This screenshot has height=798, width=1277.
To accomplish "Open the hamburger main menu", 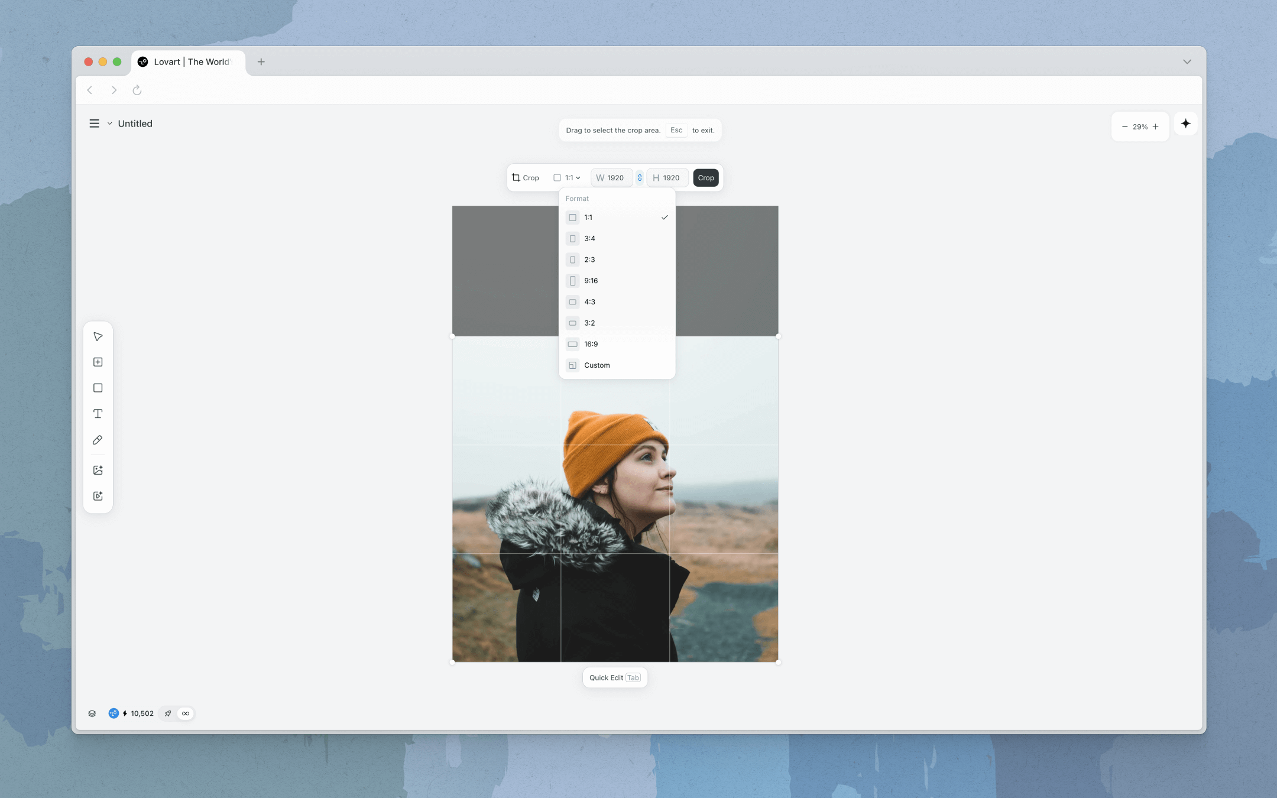I will pos(94,124).
